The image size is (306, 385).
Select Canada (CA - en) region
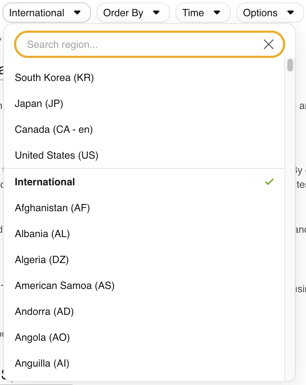coord(144,130)
